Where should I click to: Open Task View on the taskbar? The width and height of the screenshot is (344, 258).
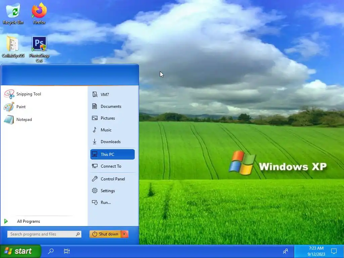point(67,251)
